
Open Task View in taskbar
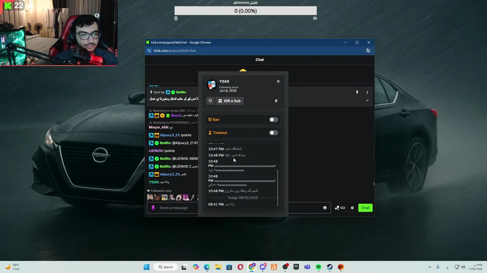click(184, 267)
